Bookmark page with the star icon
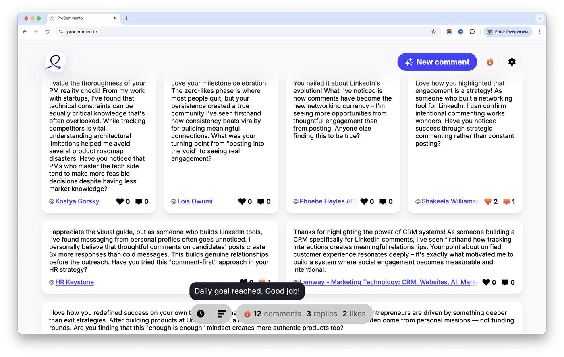Viewport: 564px width, 357px height. click(x=433, y=32)
